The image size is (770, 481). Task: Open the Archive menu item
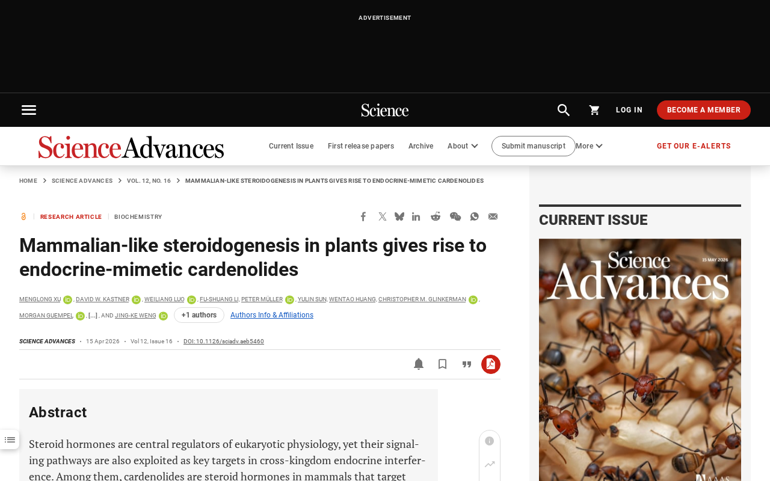coord(420,146)
